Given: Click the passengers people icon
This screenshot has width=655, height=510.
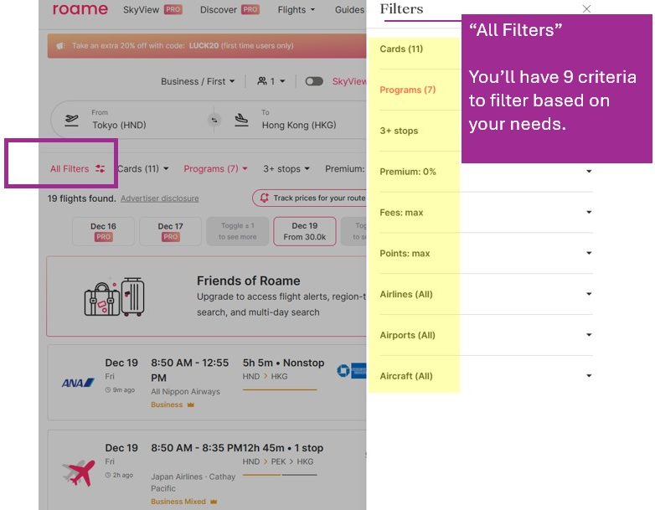Looking at the screenshot, I should 262,81.
